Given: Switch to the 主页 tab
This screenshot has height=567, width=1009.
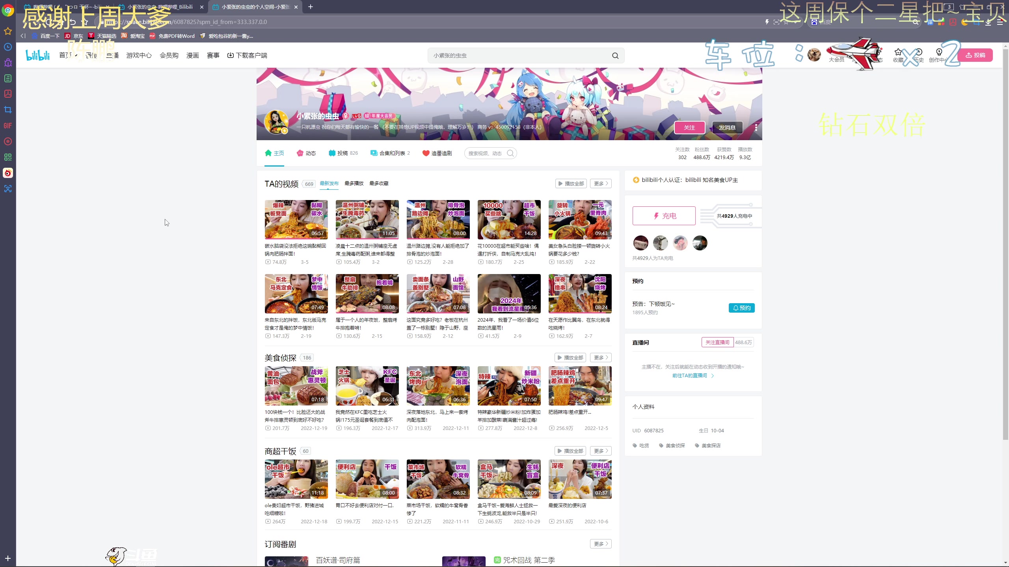Looking at the screenshot, I should (x=274, y=153).
